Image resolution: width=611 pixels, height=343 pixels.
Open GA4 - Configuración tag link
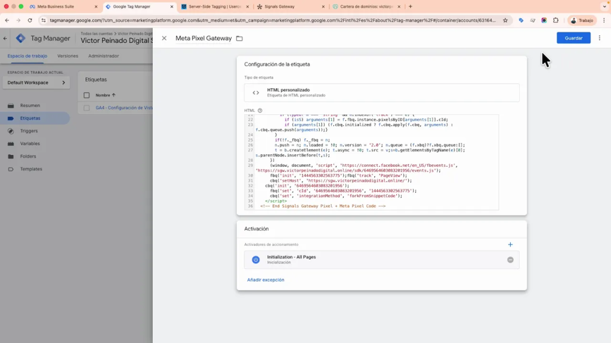tap(124, 108)
